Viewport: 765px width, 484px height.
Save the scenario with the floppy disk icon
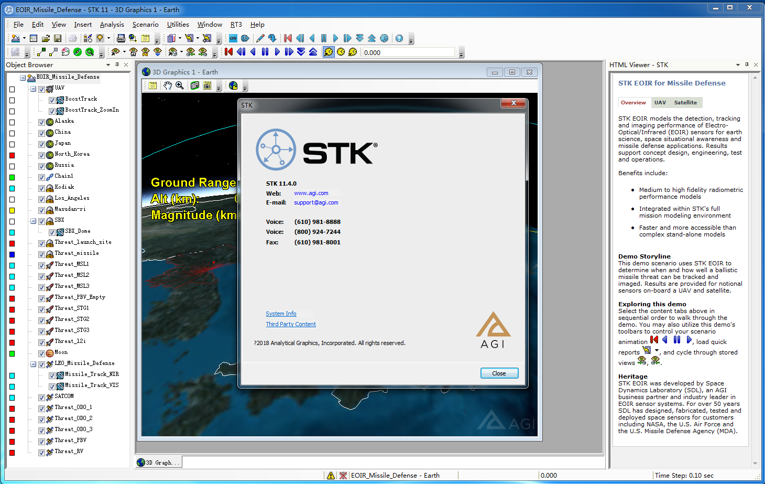tap(58, 38)
